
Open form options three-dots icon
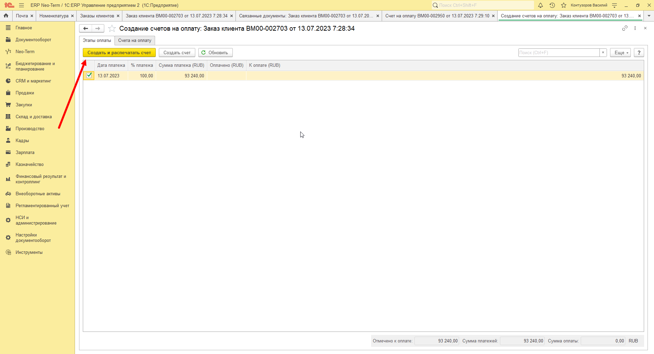pos(635,28)
